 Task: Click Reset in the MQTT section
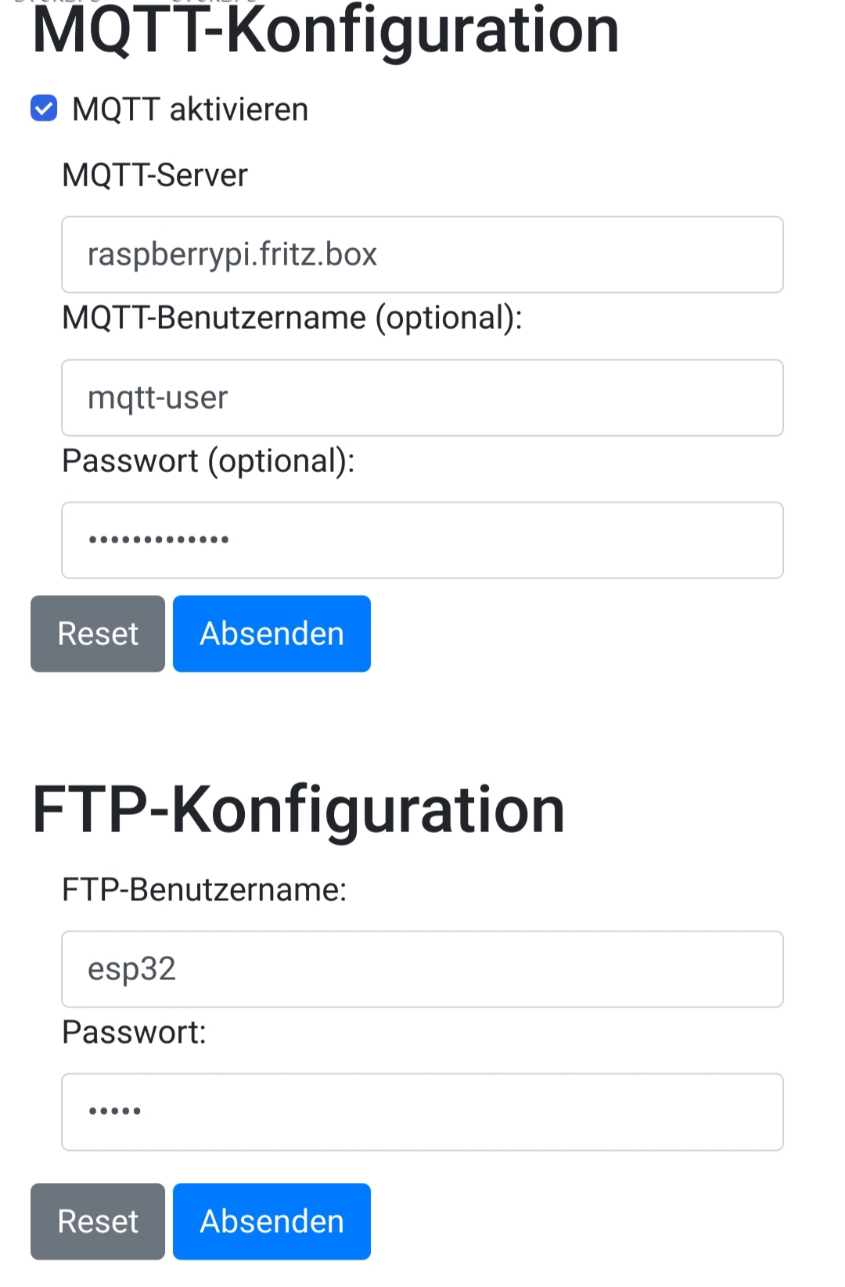click(98, 633)
